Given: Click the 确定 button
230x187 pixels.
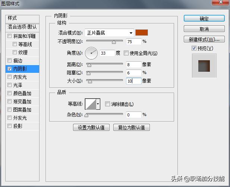Looking at the screenshot, I should (x=204, y=19).
